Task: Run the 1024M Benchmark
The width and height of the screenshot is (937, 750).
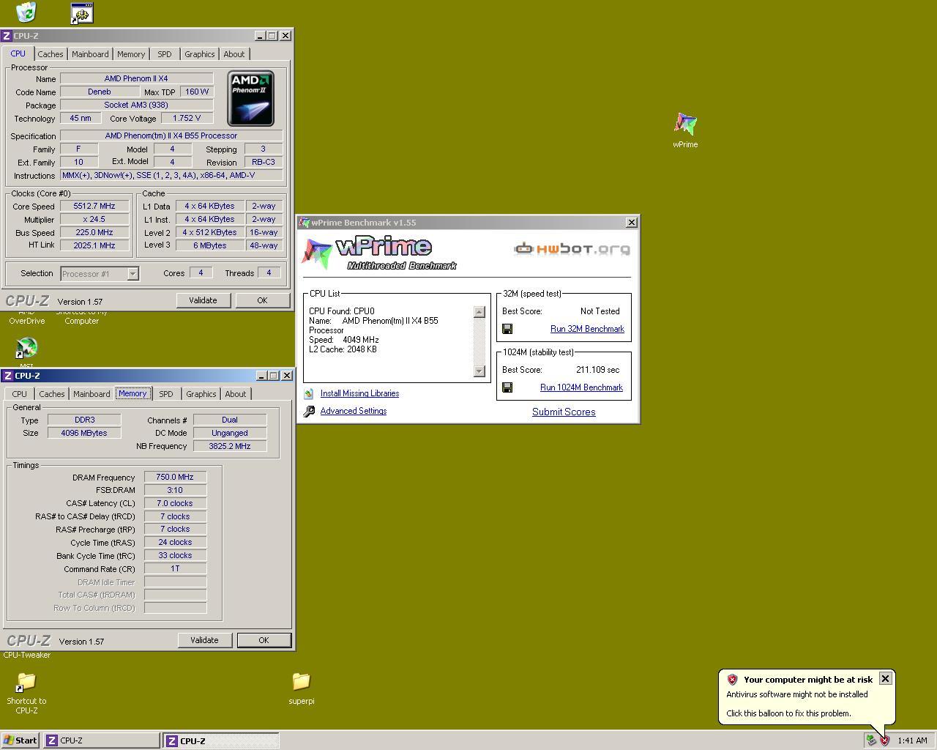Action: 581,387
